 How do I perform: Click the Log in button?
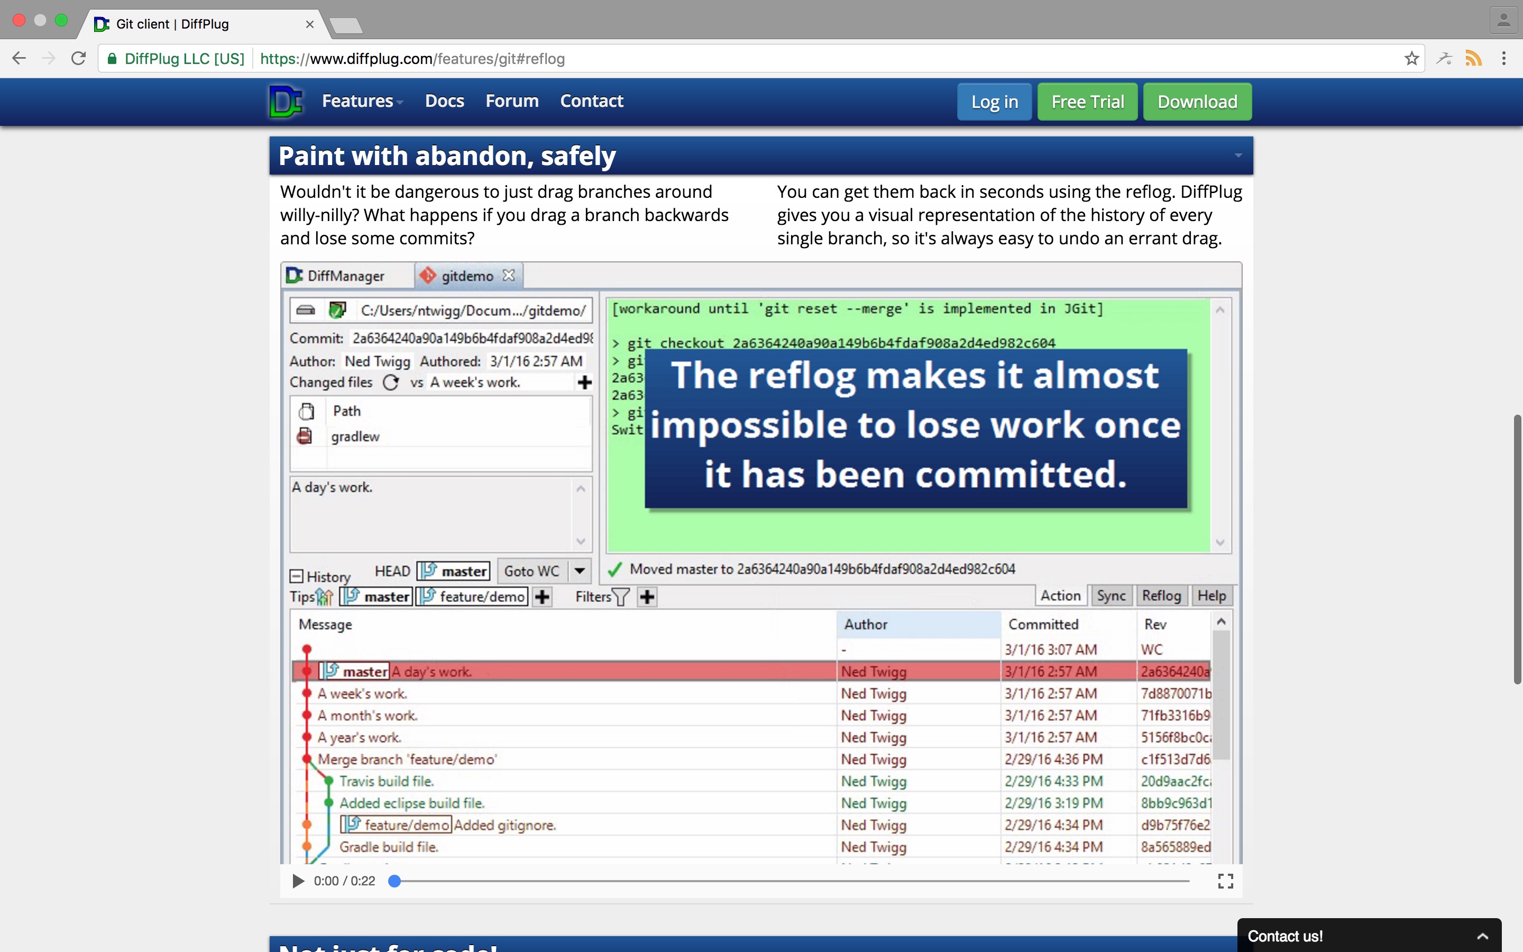click(994, 102)
